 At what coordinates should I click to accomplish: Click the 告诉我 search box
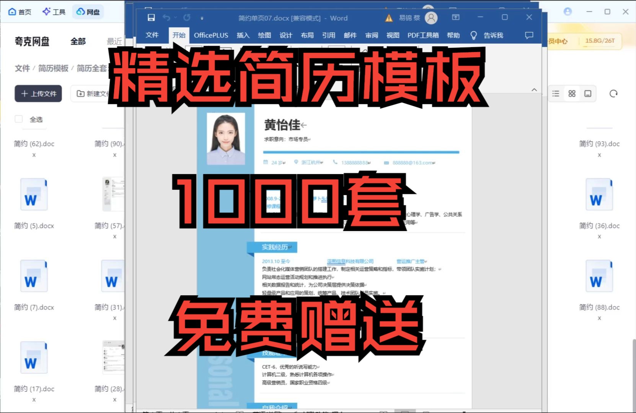pos(494,35)
